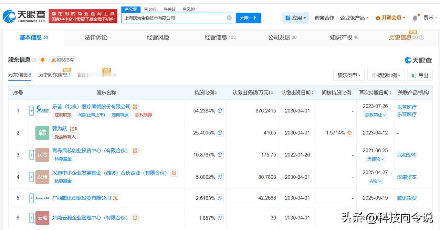This screenshot has width=440, height=230.
Task: Switch to the 公司发展 tab
Action: tap(282, 37)
